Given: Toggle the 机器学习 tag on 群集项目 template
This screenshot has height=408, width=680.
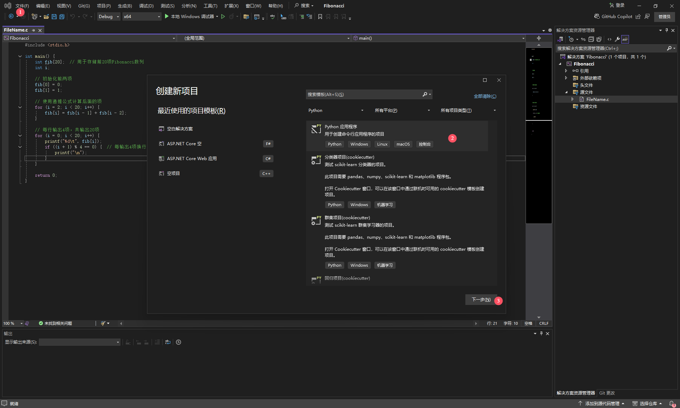Looking at the screenshot, I should pos(385,265).
